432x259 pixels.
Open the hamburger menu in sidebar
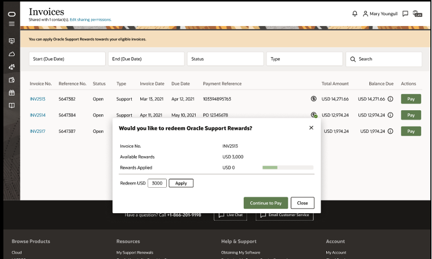(x=11, y=24)
